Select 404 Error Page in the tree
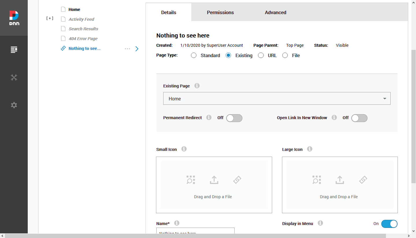416x238 pixels. click(83, 39)
